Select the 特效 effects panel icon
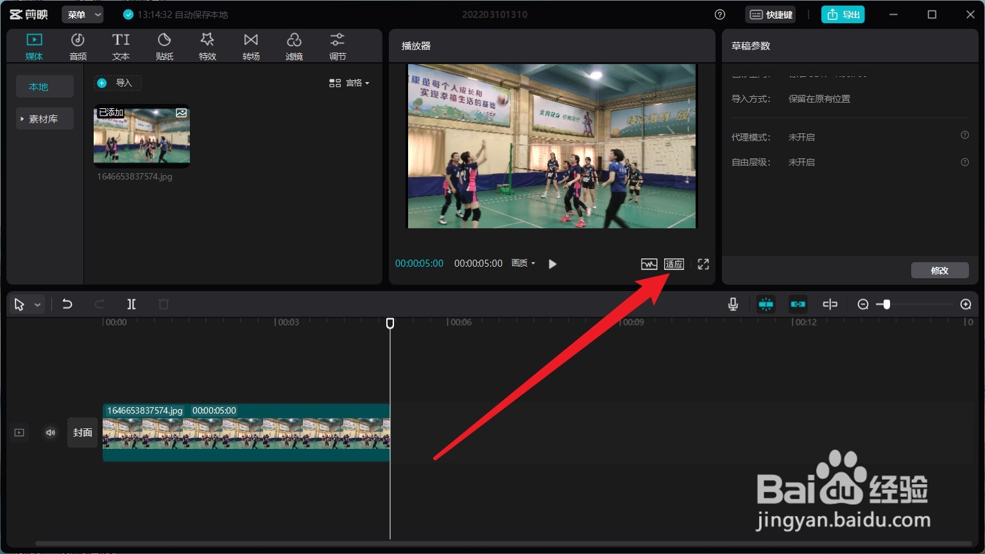The image size is (985, 554). 207,46
